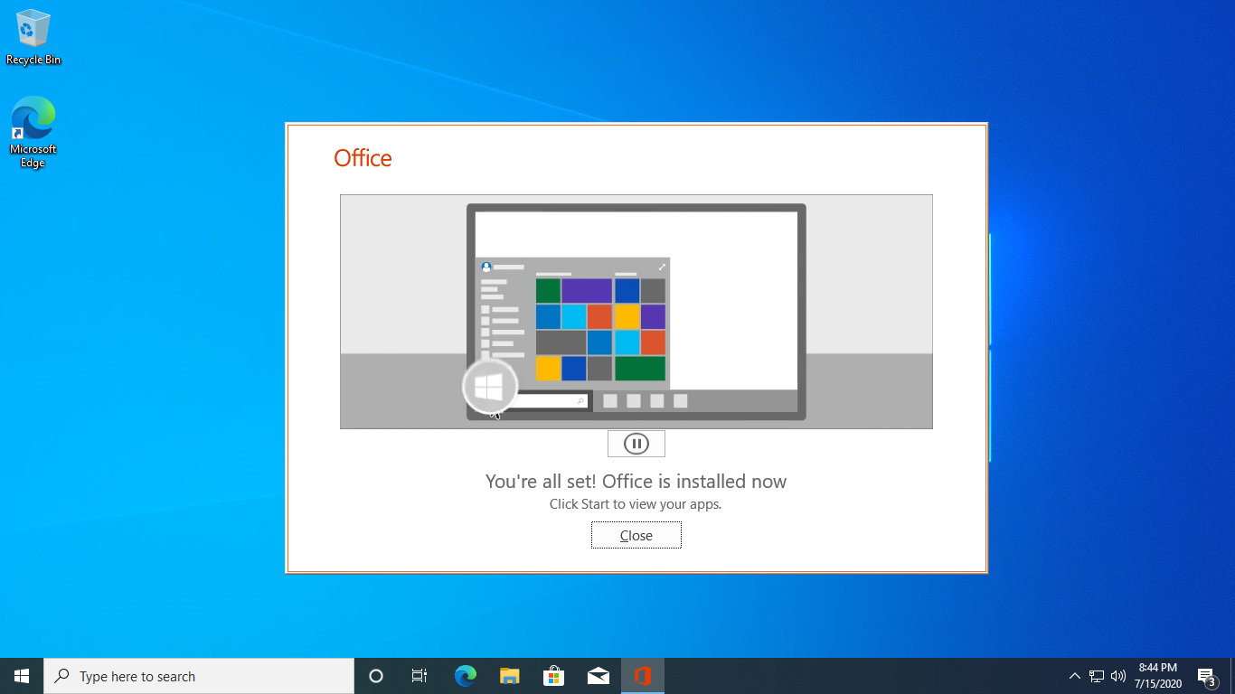Image resolution: width=1235 pixels, height=694 pixels.
Task: Select the Microsoft Edge desktop shortcut
Action: tap(33, 133)
